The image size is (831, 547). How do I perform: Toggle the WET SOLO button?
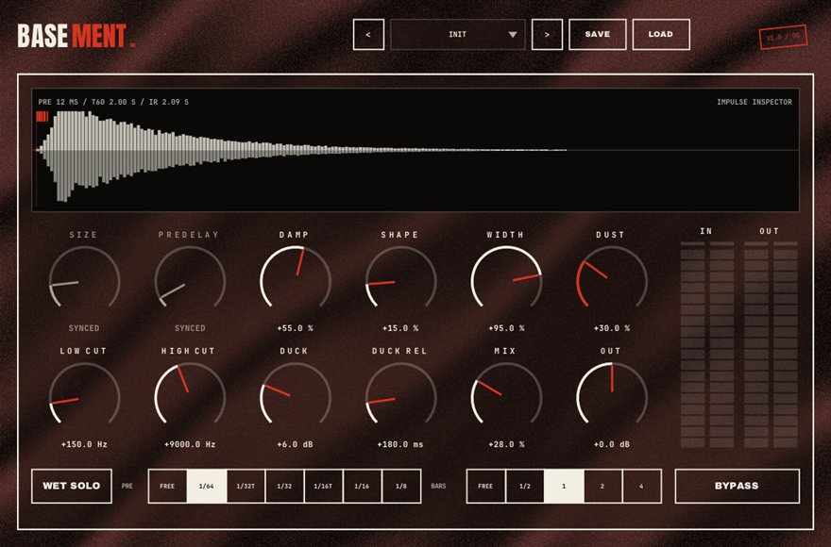coord(72,486)
